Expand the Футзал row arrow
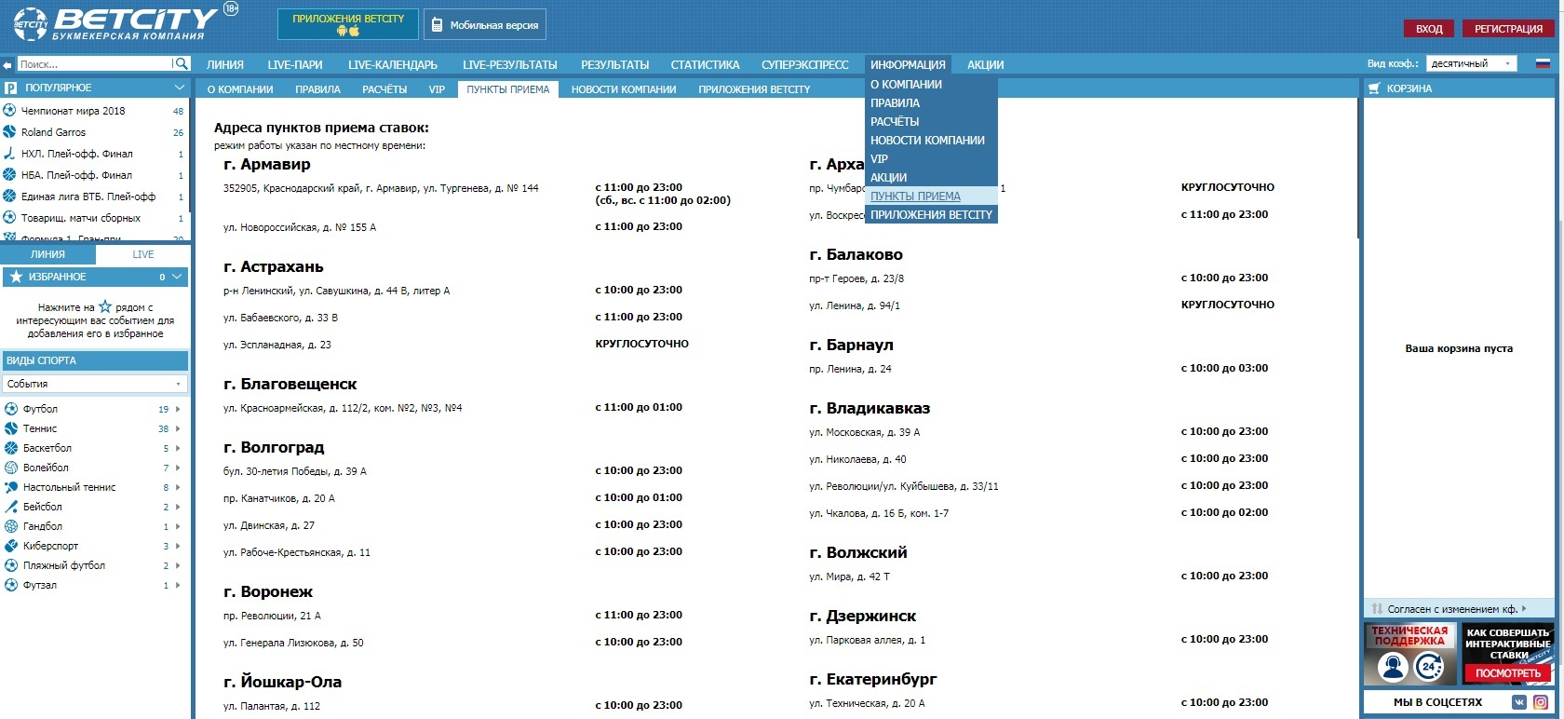1564x719 pixels. tap(178, 585)
